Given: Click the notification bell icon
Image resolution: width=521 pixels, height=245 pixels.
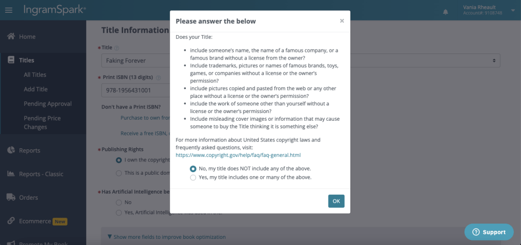Looking at the screenshot, I should [446, 11].
